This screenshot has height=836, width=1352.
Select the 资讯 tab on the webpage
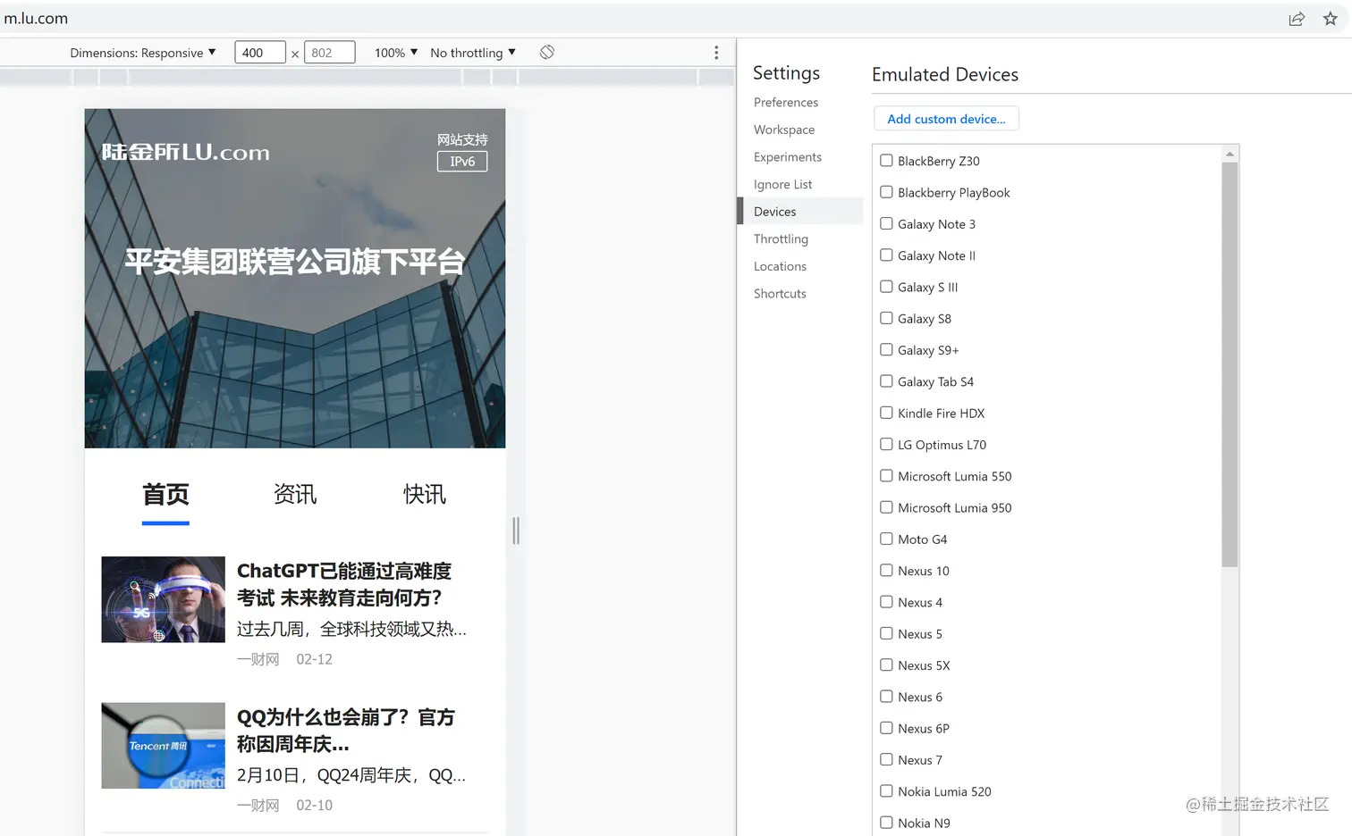pos(294,494)
